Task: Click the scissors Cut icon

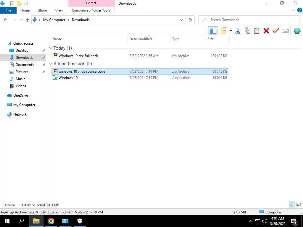Action: tap(238, 31)
